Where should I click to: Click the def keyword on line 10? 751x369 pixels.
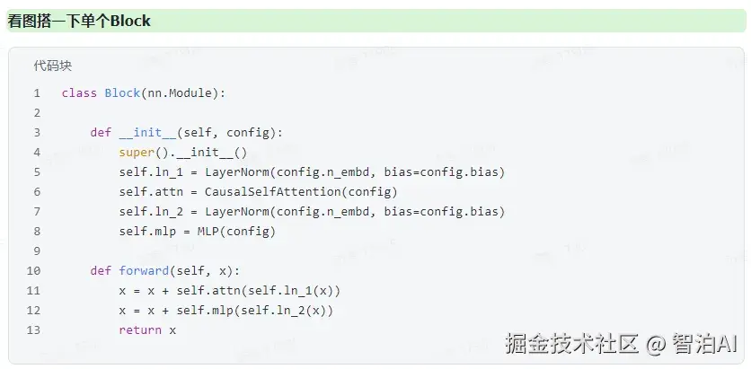(x=101, y=271)
